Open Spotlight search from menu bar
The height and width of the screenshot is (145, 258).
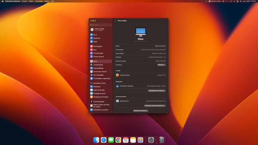[x=234, y=1]
